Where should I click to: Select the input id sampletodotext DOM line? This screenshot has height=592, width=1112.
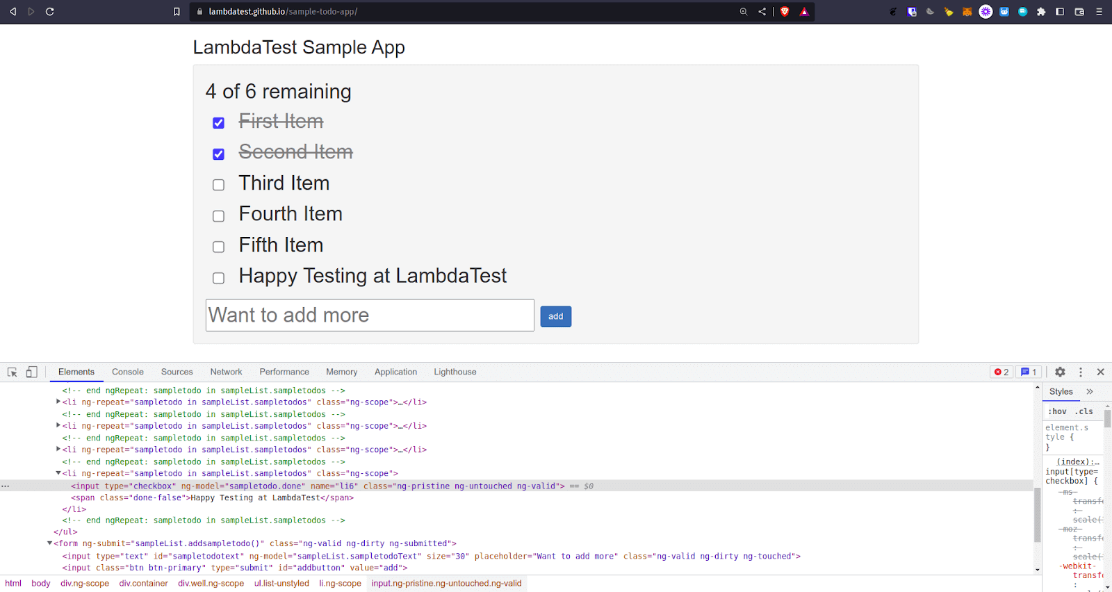pyautogui.click(x=431, y=557)
